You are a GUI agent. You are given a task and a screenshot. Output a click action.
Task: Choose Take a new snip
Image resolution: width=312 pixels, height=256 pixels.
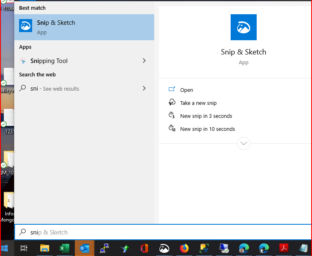[198, 103]
